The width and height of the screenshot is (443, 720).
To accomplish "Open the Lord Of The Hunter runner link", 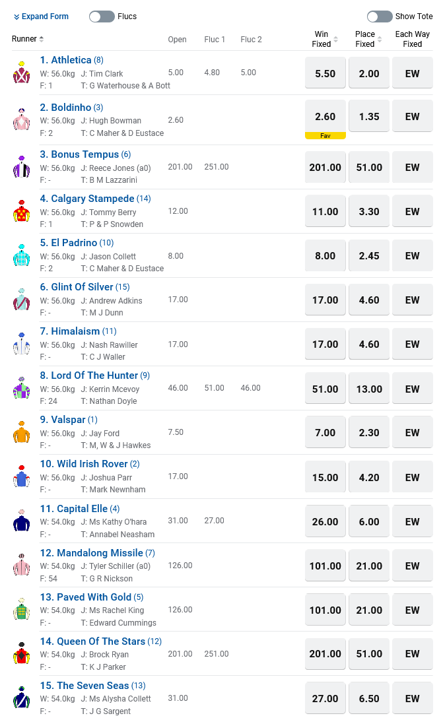I will coord(94,376).
